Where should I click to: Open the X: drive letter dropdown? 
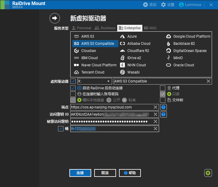(95, 81)
